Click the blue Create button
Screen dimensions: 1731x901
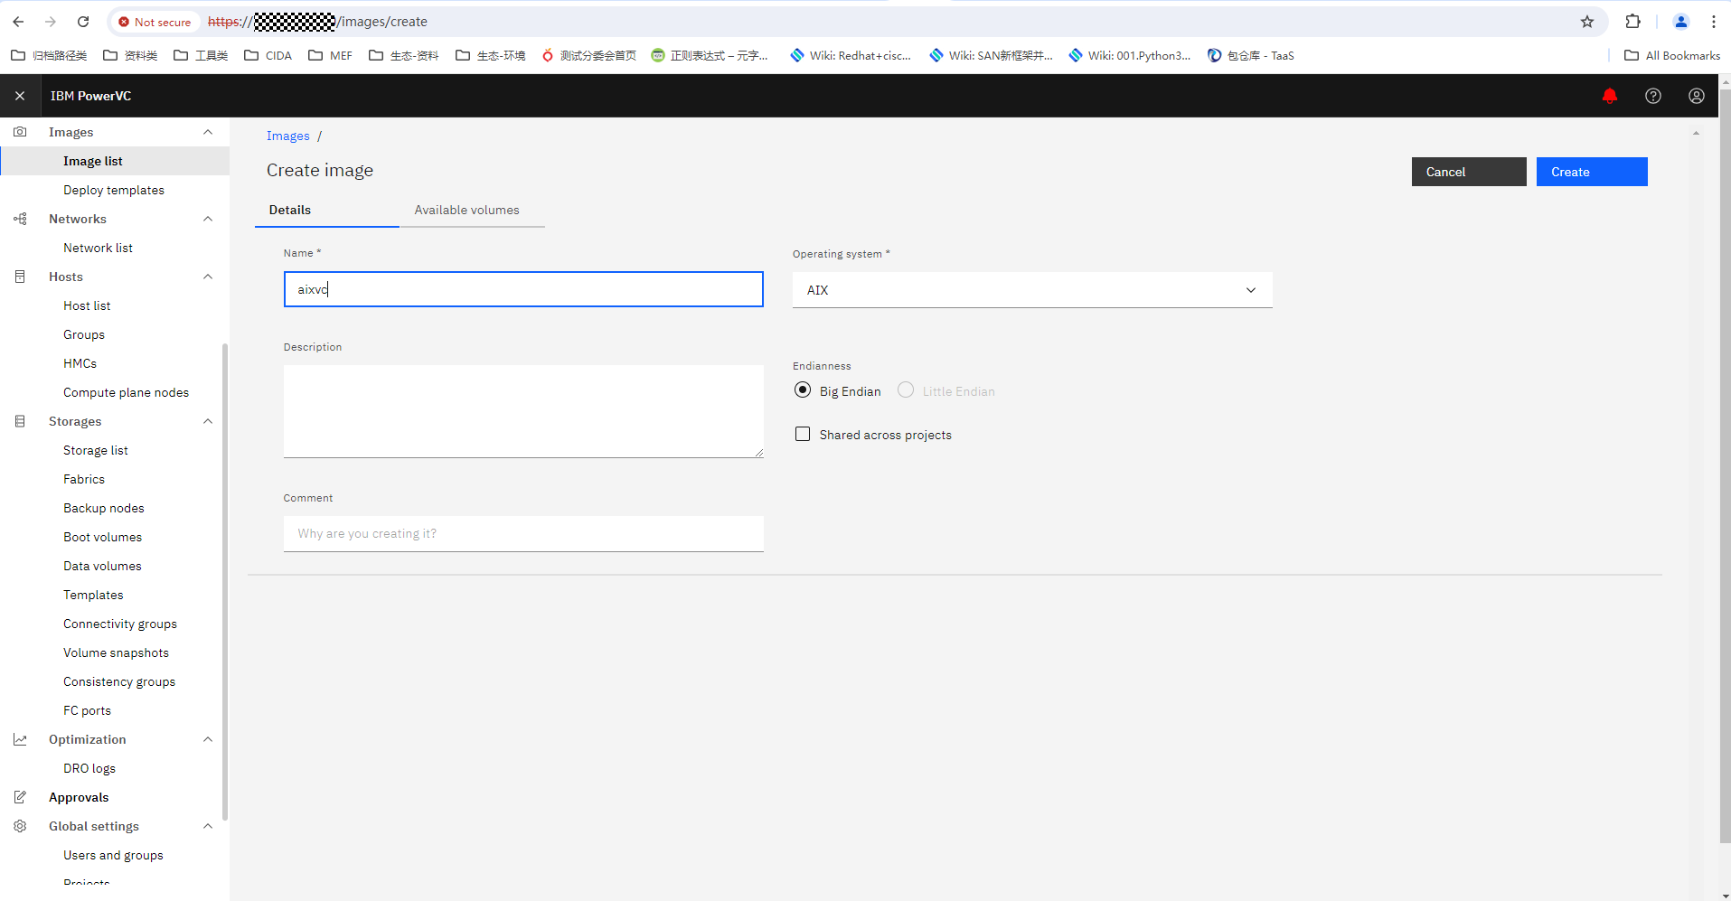pyautogui.click(x=1592, y=172)
